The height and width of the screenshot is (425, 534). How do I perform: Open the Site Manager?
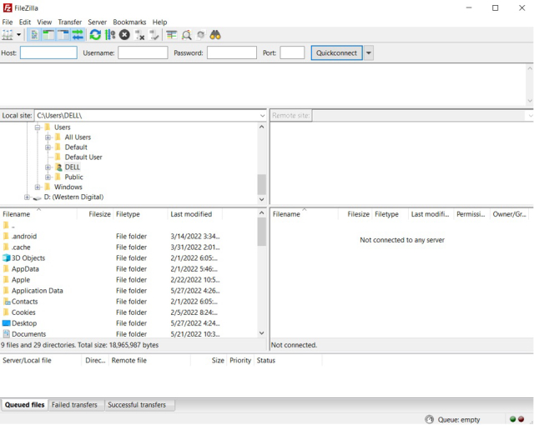click(x=8, y=35)
